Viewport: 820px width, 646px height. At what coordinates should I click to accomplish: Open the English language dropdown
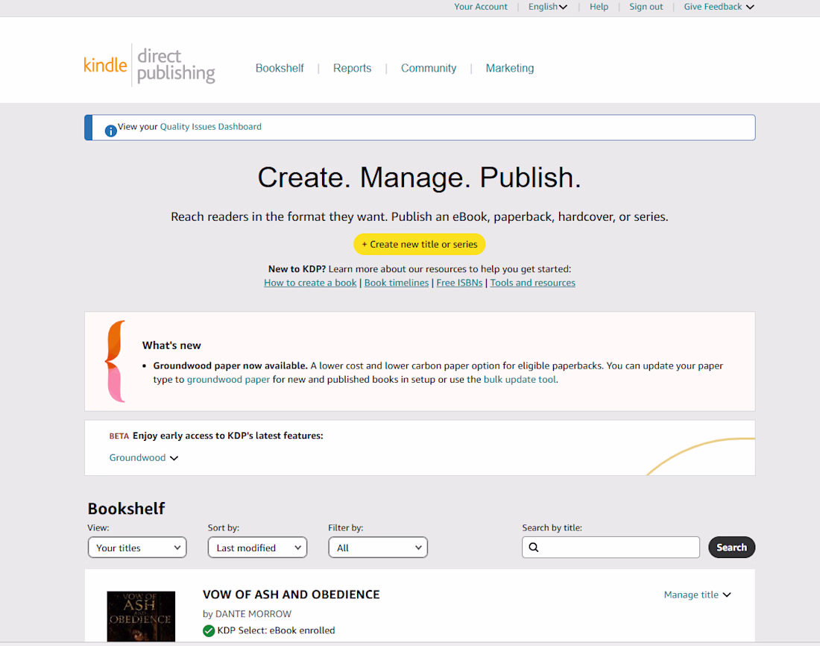tap(548, 7)
